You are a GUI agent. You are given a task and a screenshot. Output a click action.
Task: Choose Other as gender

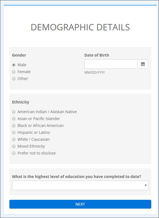14,79
